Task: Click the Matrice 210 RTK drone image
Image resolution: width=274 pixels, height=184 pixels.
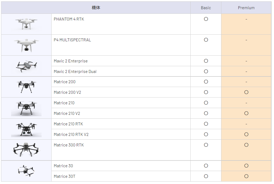Action: pos(26,129)
